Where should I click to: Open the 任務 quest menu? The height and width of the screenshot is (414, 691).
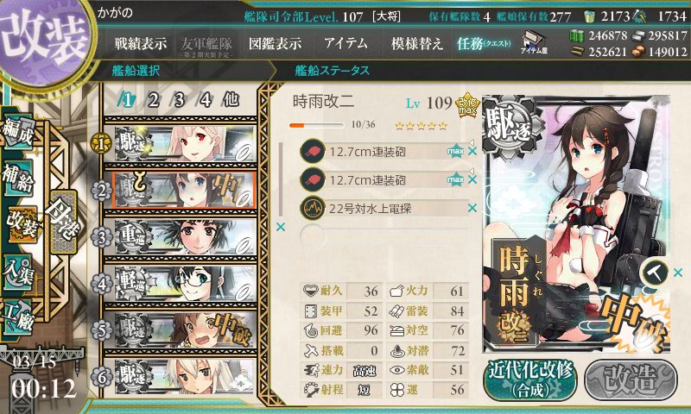coord(484,43)
